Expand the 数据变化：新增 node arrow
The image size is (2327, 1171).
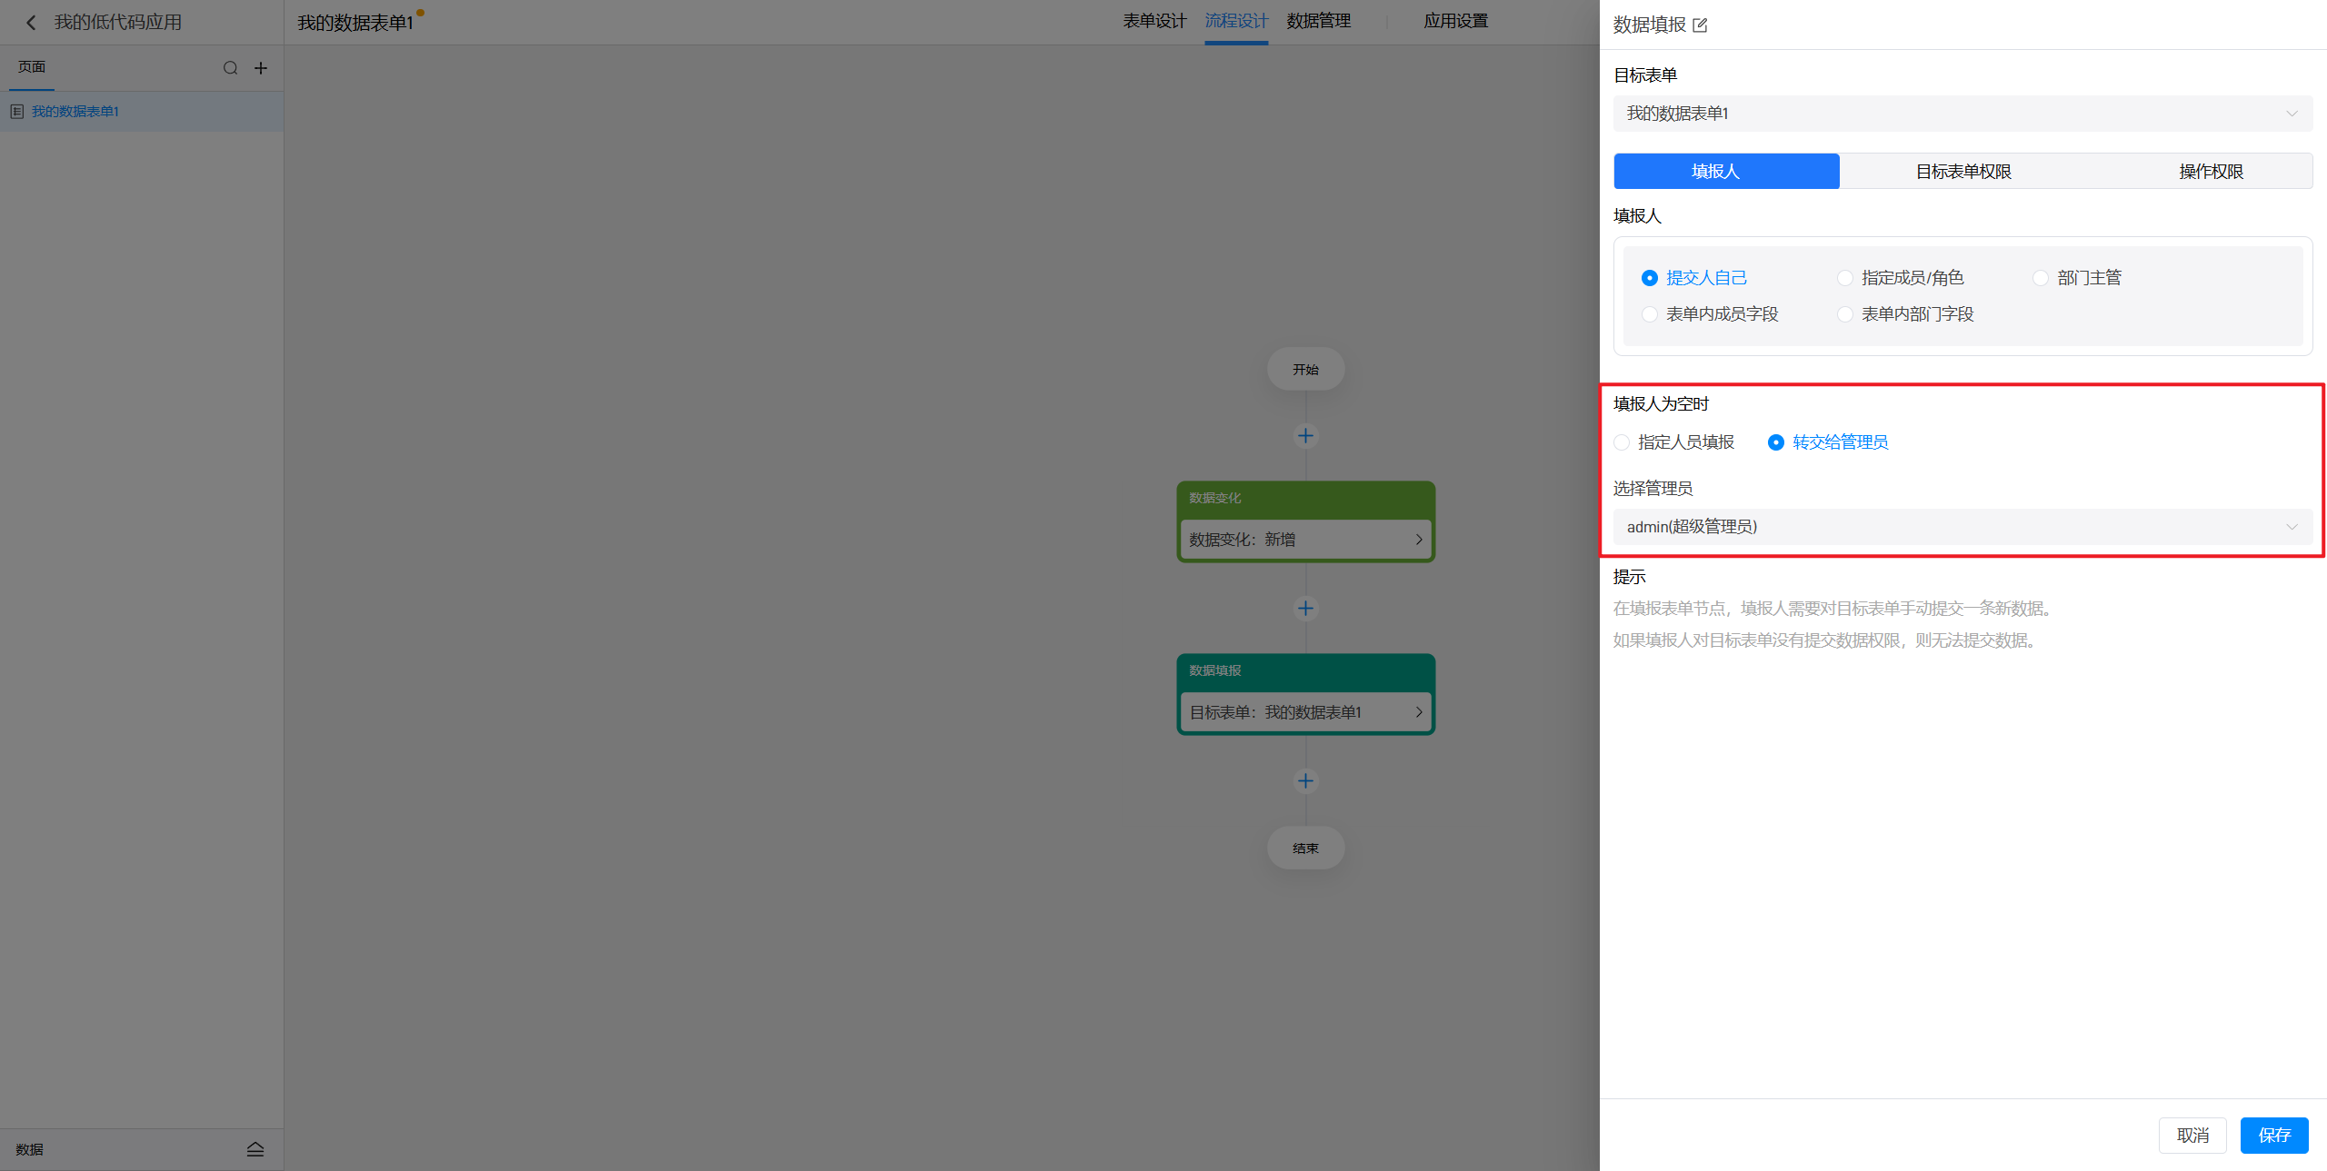1418,540
